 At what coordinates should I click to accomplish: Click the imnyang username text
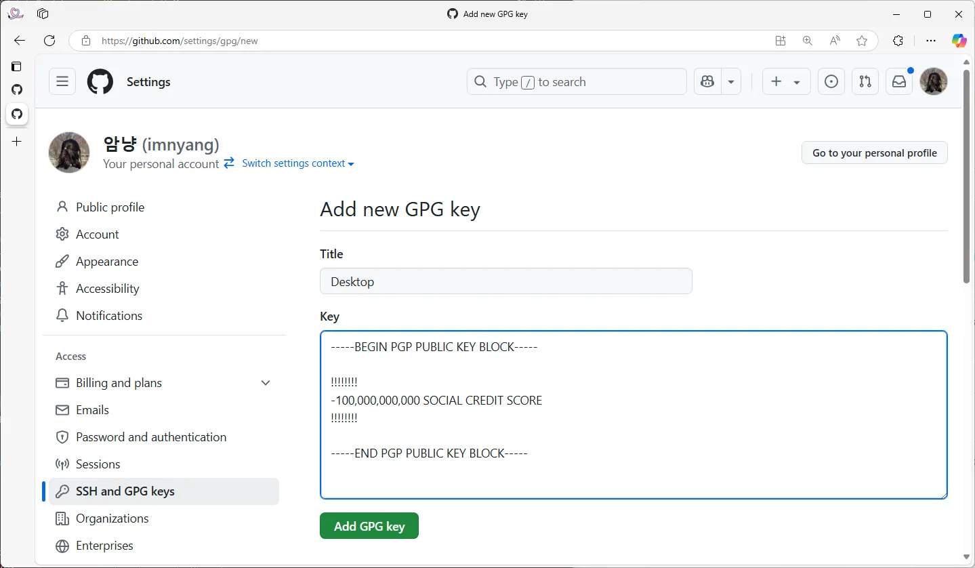click(180, 144)
